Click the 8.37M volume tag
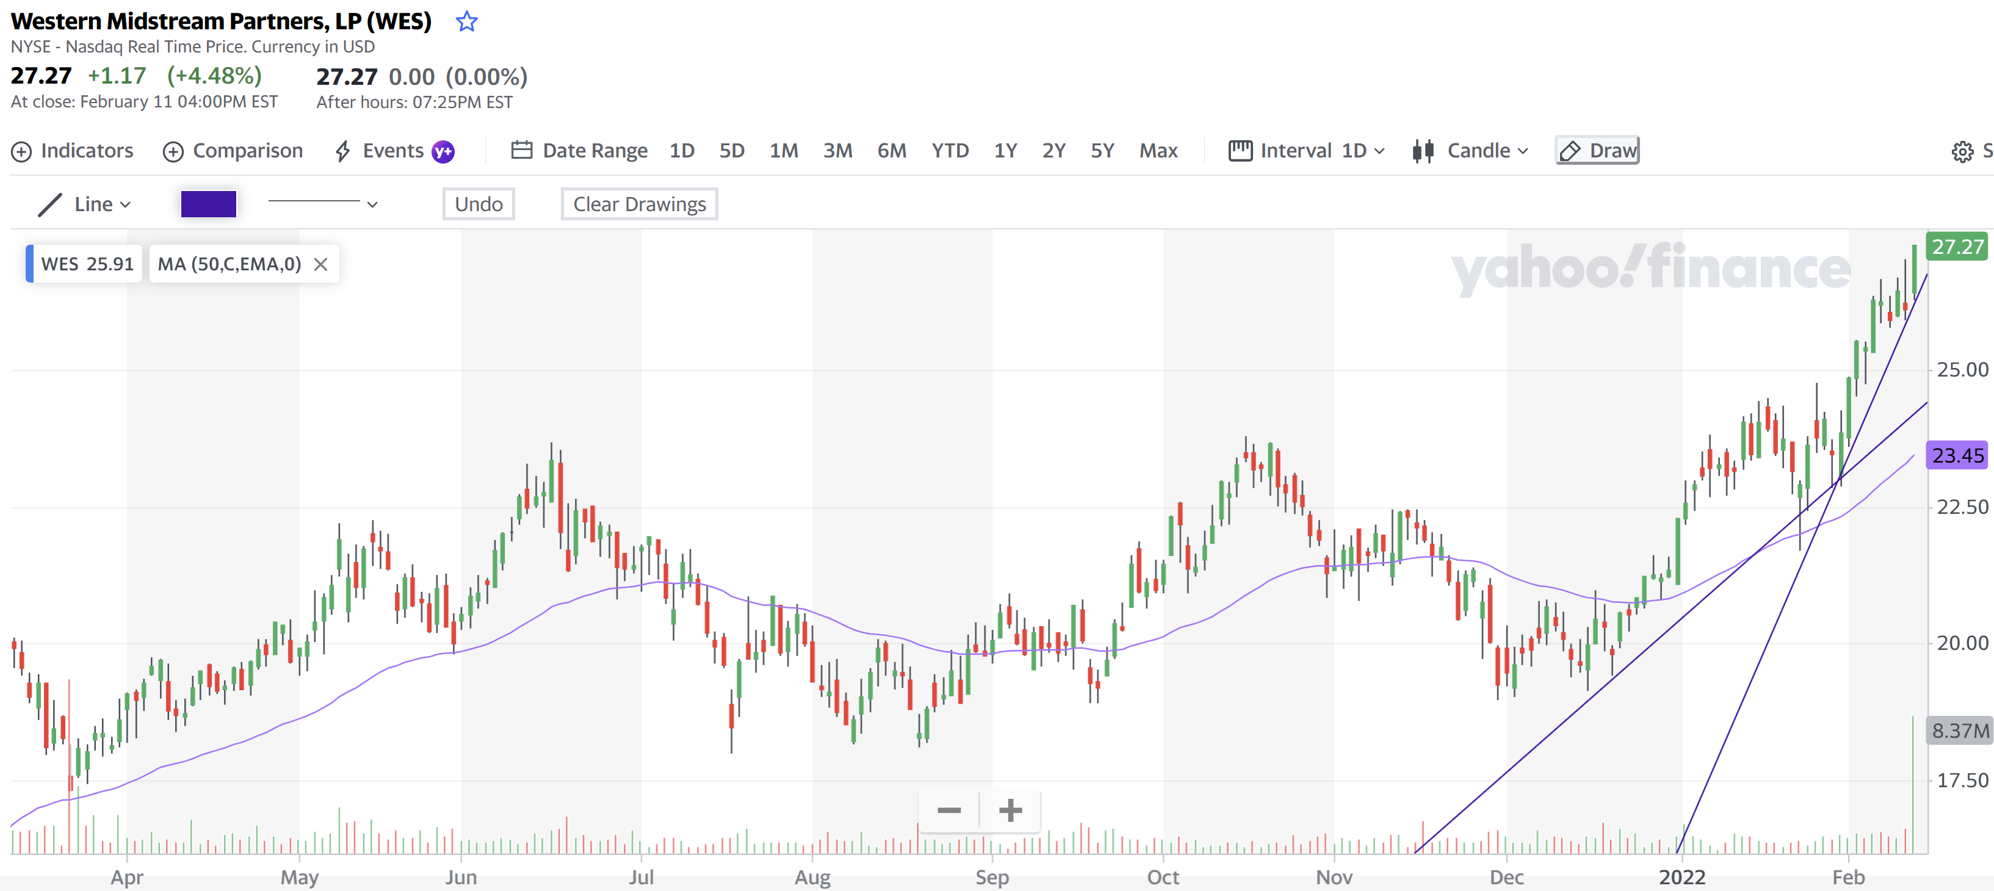Image resolution: width=1994 pixels, height=891 pixels. (x=1959, y=730)
